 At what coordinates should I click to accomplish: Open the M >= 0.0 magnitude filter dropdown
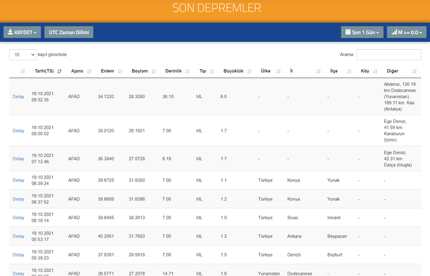(407, 32)
